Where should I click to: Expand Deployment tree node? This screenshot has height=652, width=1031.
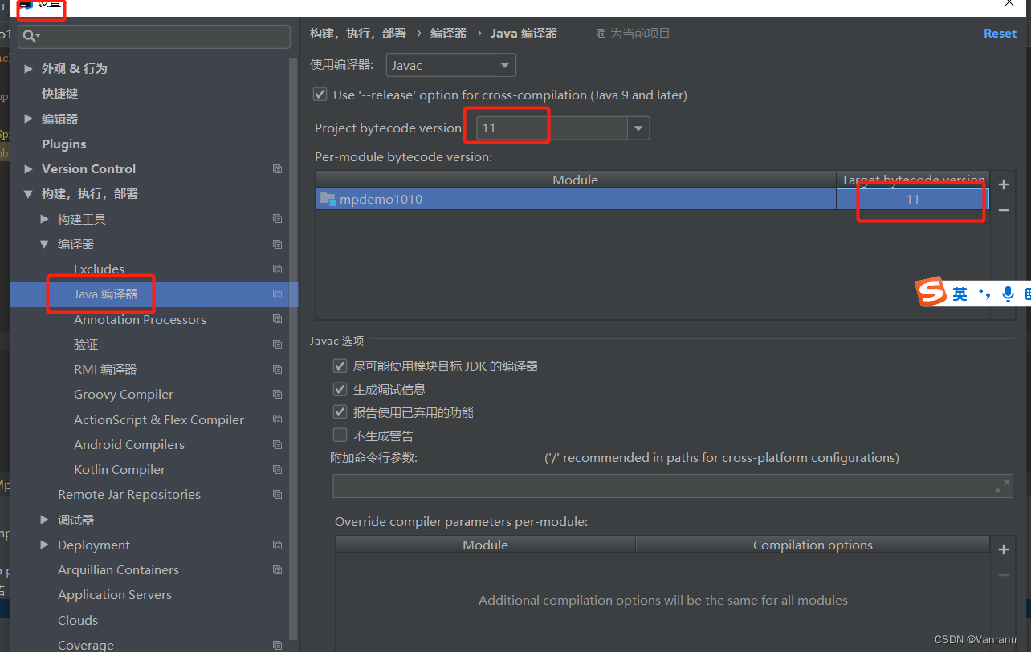[x=45, y=545]
